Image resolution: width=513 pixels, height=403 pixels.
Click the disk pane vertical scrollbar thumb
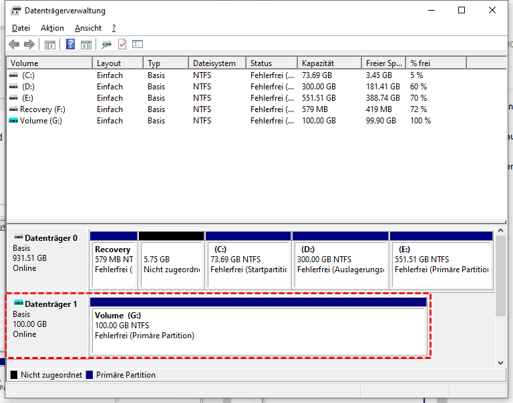click(500, 276)
